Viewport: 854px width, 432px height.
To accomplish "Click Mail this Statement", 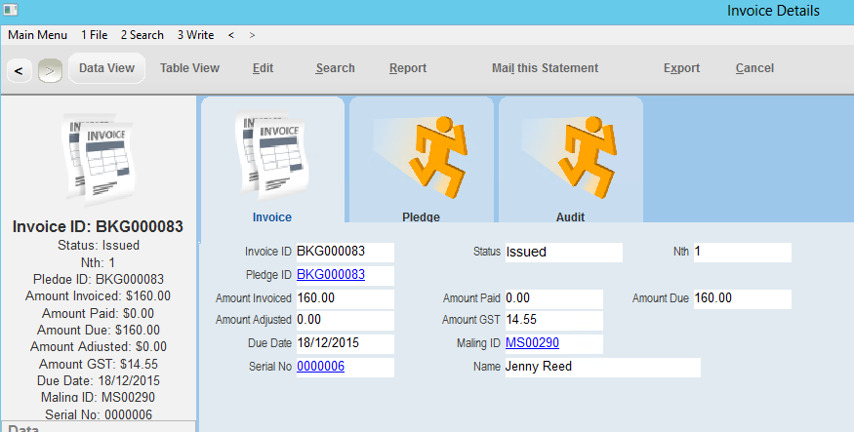I will [x=546, y=68].
